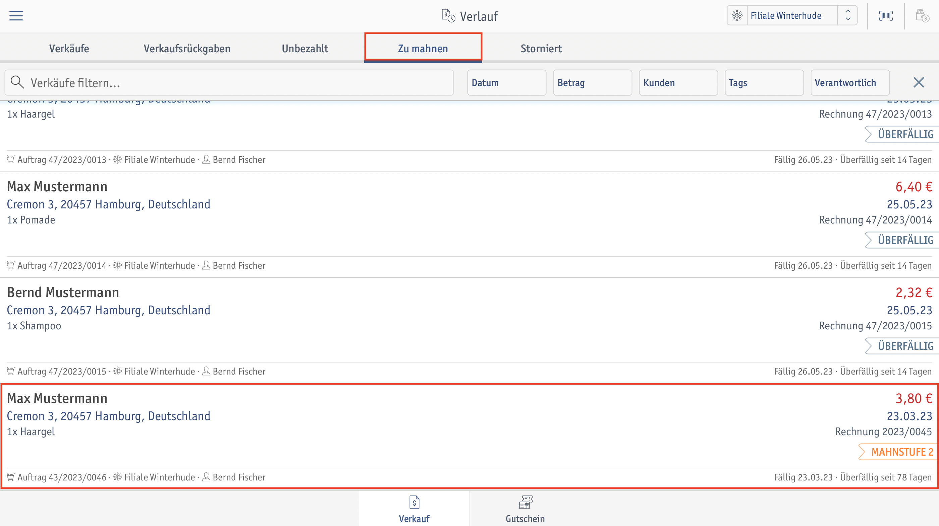
Task: Click the MAHNSTUFE 2 tag
Action: tap(898, 452)
